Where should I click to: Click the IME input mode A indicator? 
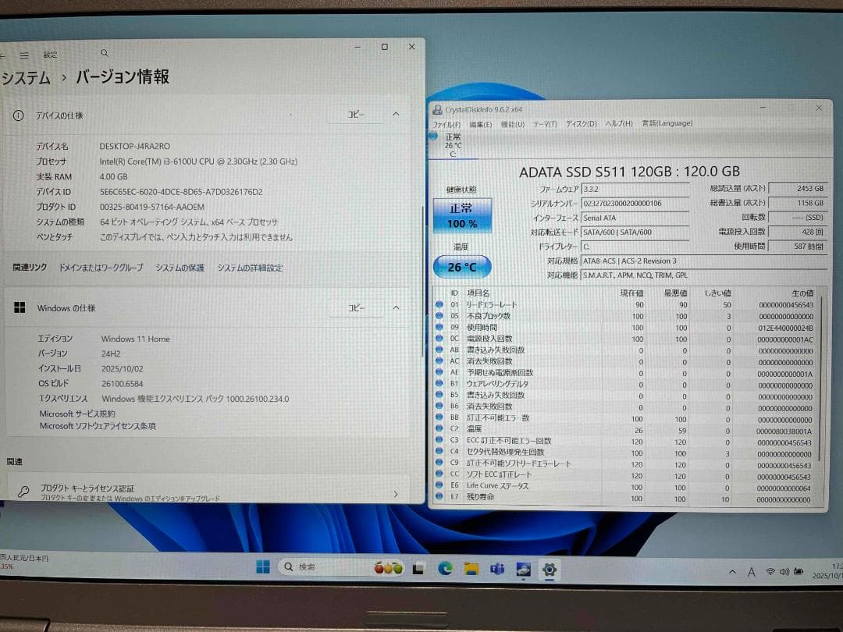[751, 573]
